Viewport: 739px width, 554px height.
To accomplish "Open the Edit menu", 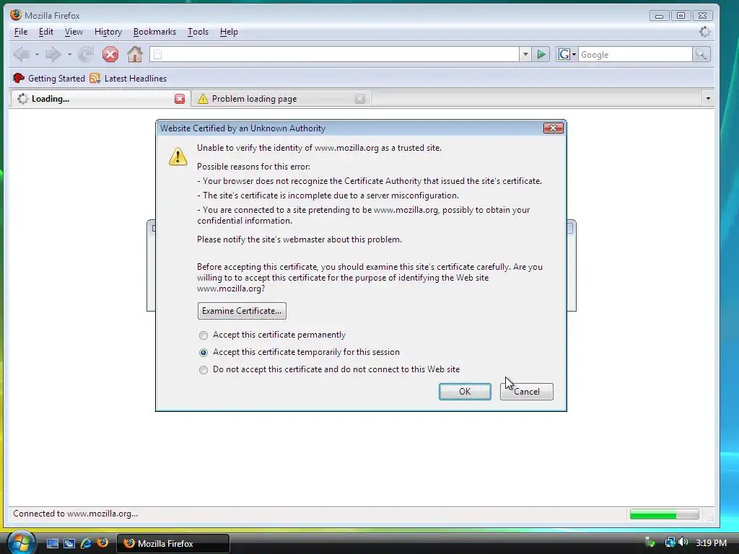I will (45, 32).
